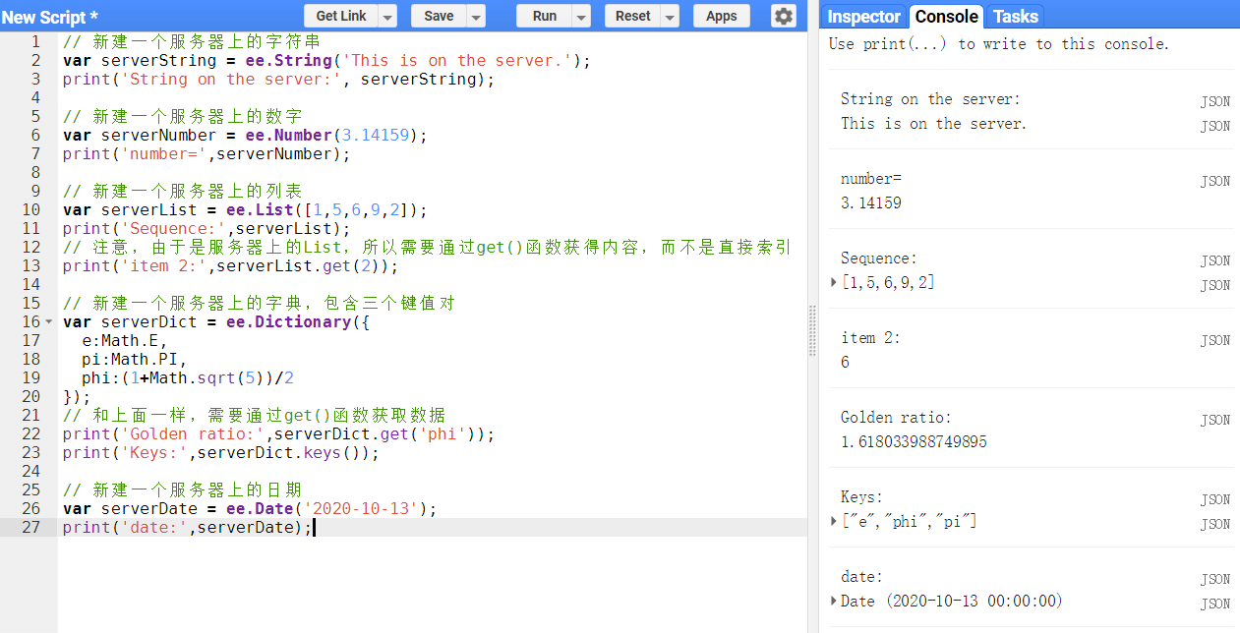Switch to the Tasks tab
Image resolution: width=1240 pixels, height=633 pixels.
click(x=1015, y=16)
